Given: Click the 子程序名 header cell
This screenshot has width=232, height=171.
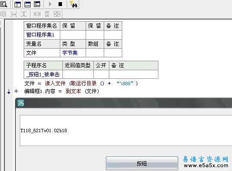Looking at the screenshot, I should point(43,65).
